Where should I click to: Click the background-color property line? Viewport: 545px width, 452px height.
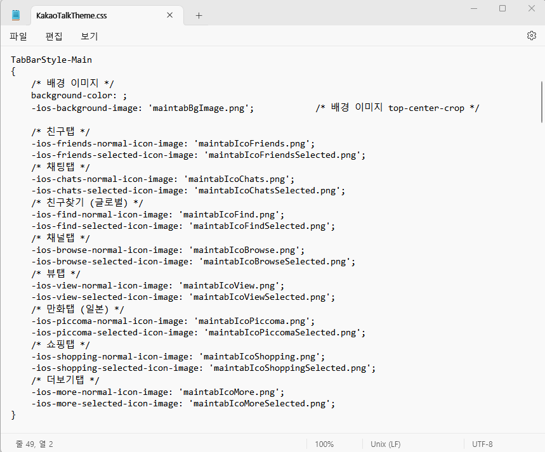(x=79, y=95)
